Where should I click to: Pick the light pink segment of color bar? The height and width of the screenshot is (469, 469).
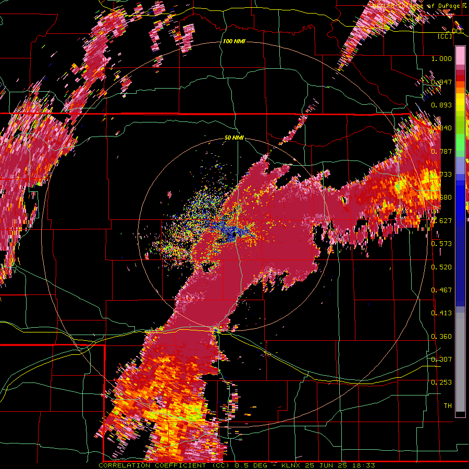tap(460, 55)
